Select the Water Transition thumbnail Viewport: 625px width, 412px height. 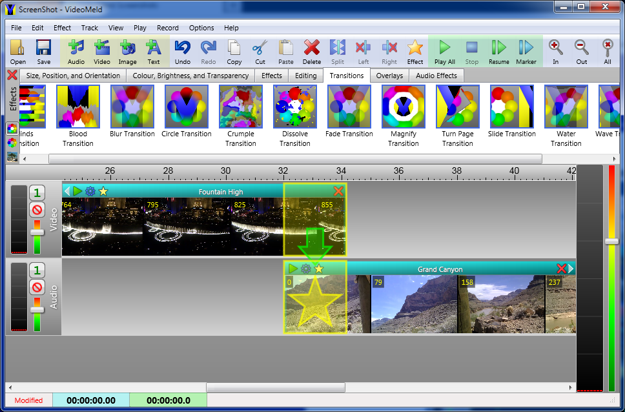pyautogui.click(x=566, y=107)
